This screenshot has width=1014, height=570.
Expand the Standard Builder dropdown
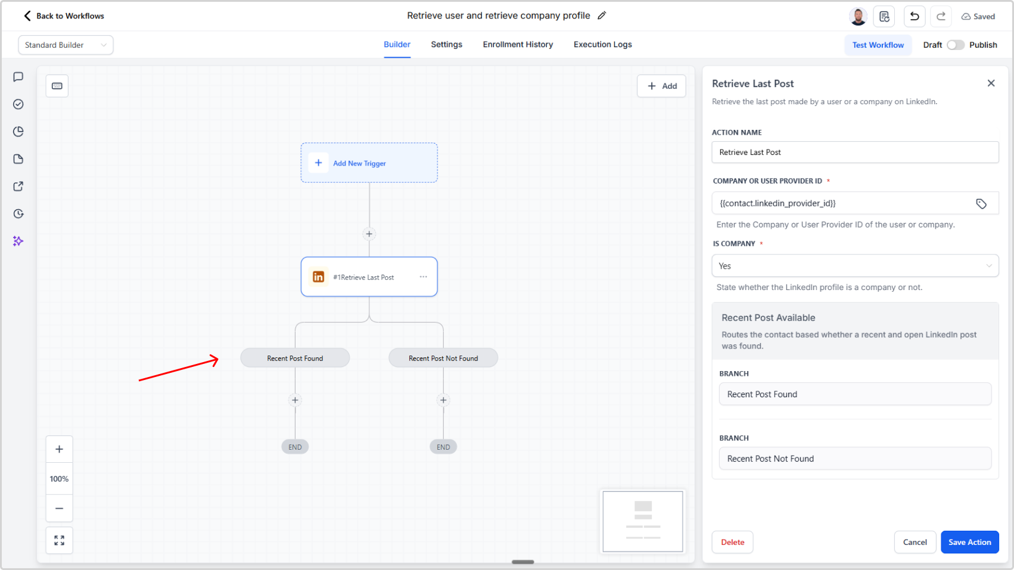click(x=66, y=45)
